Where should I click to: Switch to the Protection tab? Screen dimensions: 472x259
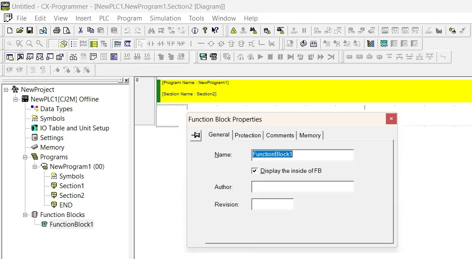(x=248, y=135)
